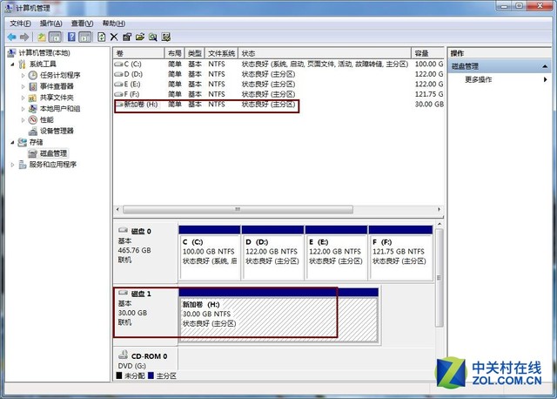Click the blue Help toolbar icon
557x399 pixels.
coord(70,37)
